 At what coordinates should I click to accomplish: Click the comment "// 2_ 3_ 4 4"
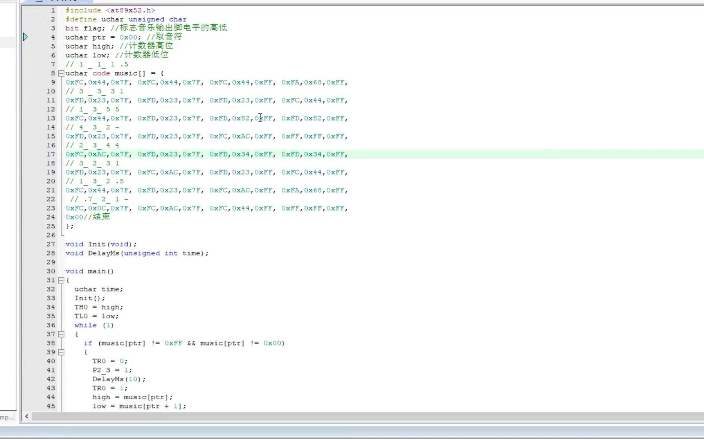(92, 145)
